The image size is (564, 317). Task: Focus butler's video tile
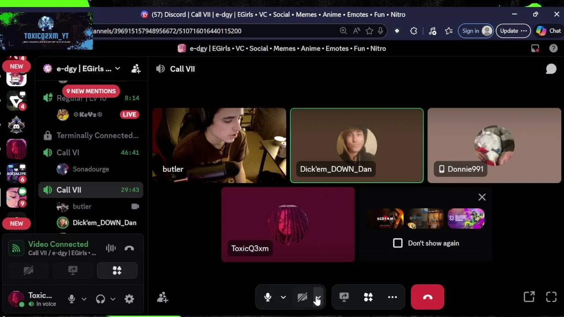(219, 145)
